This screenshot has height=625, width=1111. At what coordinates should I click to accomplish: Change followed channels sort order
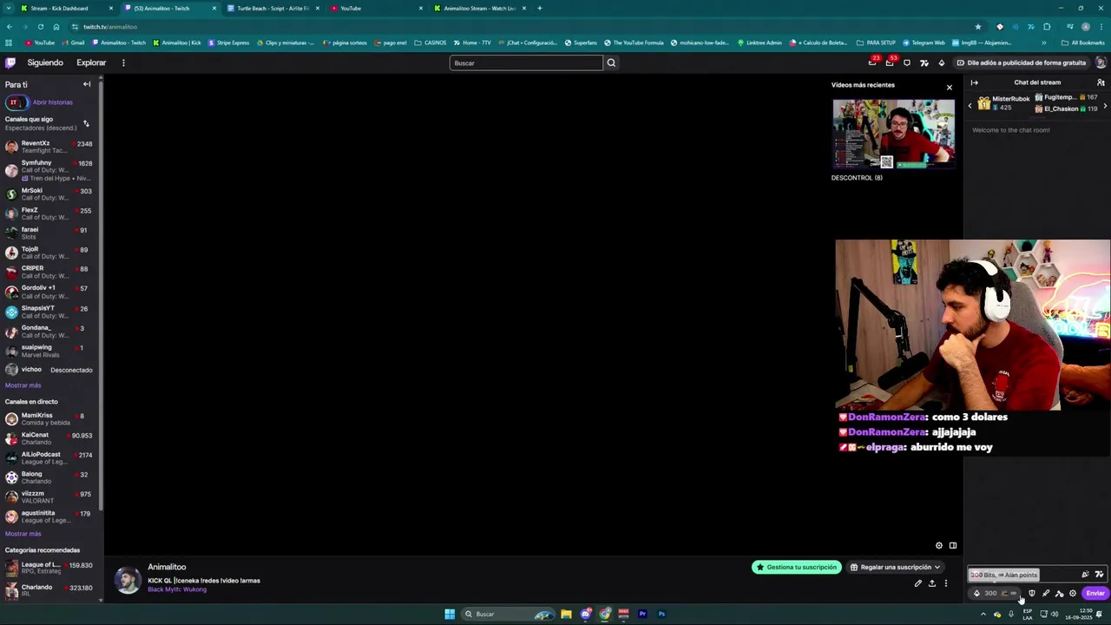pos(86,123)
